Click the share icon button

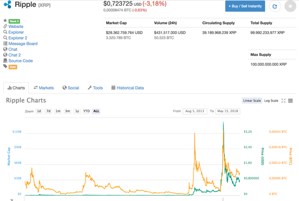coord(275,6)
